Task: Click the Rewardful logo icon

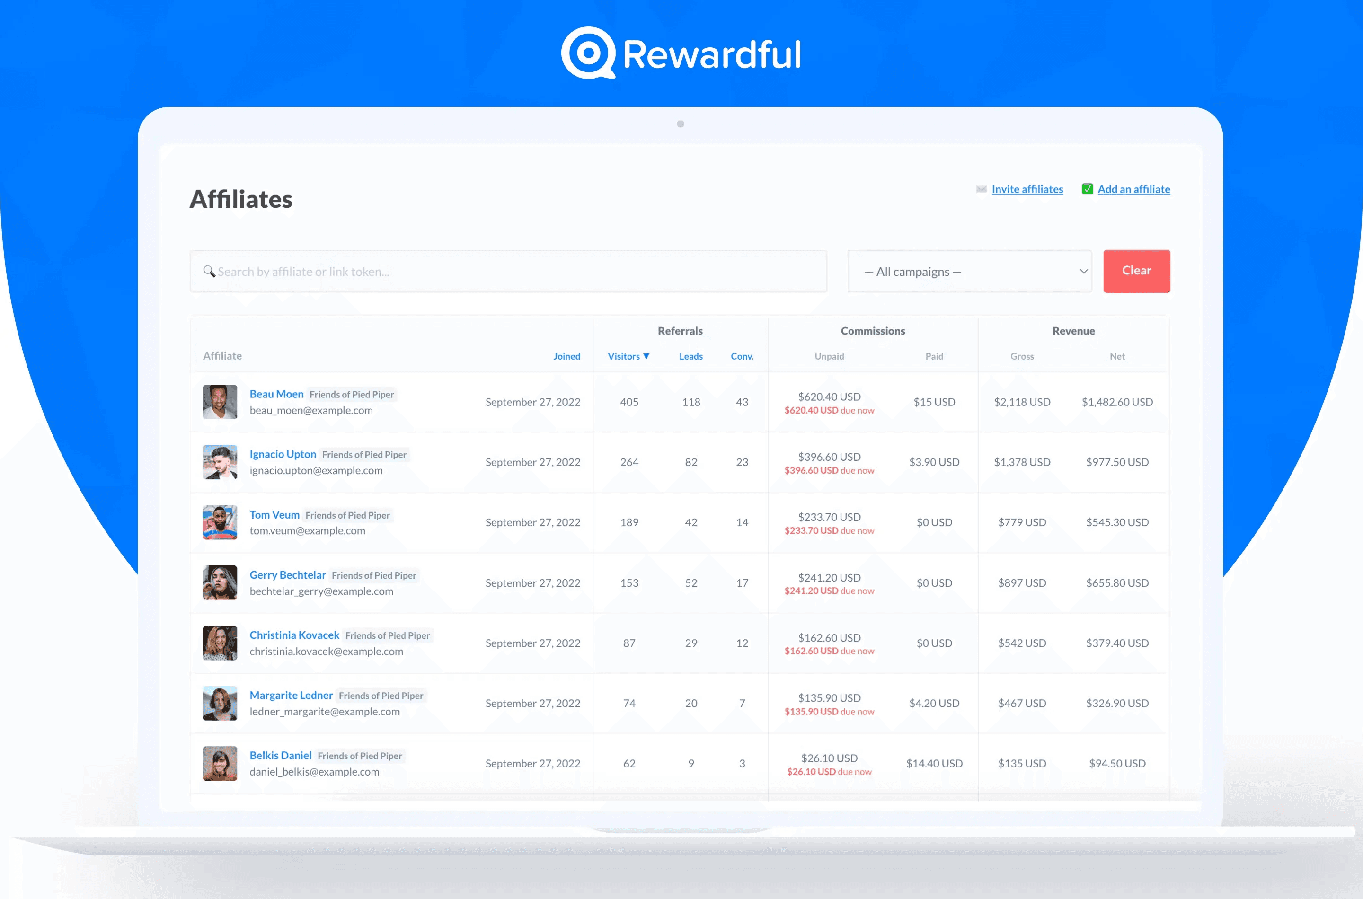Action: coord(588,53)
